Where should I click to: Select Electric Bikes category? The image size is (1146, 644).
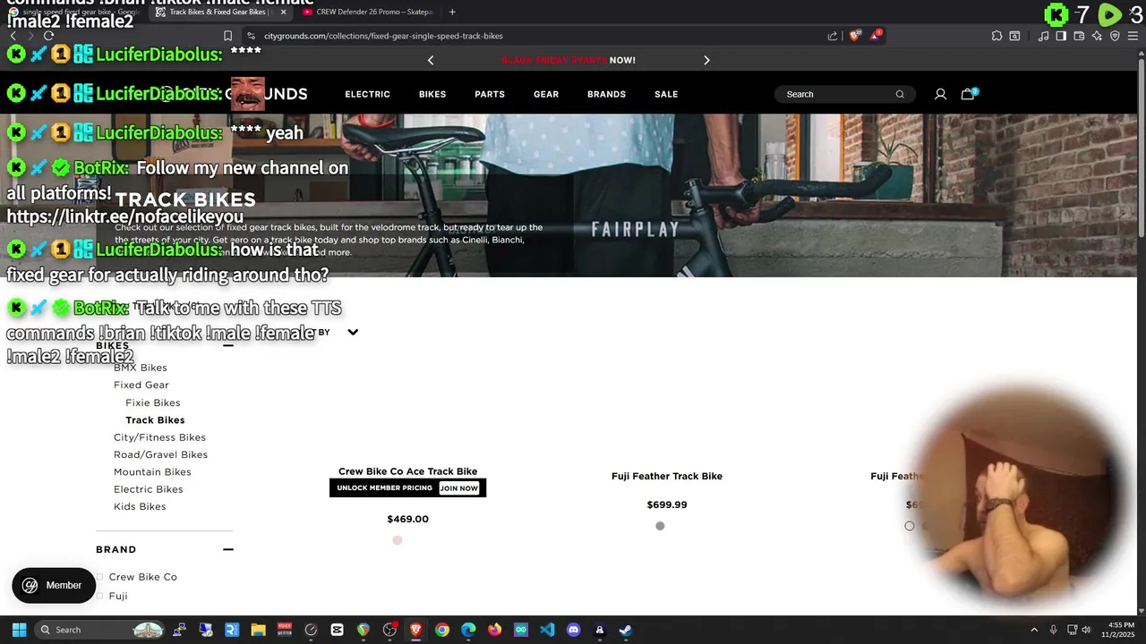click(x=149, y=489)
